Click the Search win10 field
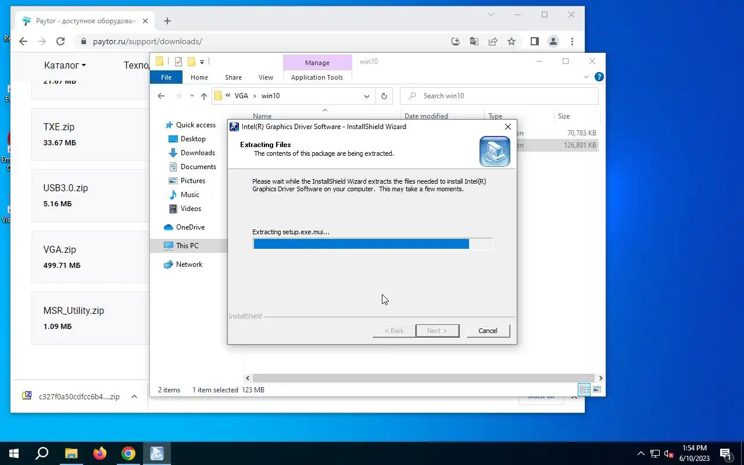Viewport: 744px width, 465px height. [x=499, y=96]
